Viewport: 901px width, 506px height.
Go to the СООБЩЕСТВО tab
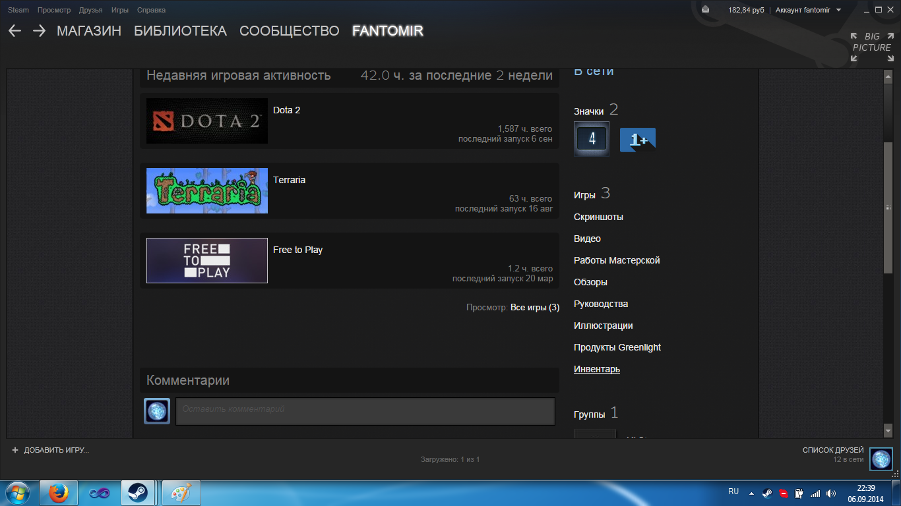tap(290, 31)
